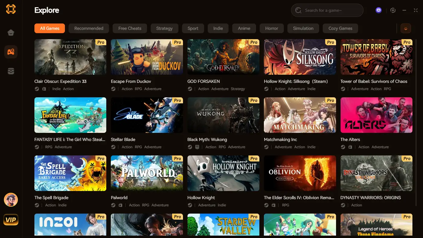Select the Strategy category filter

pyautogui.click(x=164, y=28)
